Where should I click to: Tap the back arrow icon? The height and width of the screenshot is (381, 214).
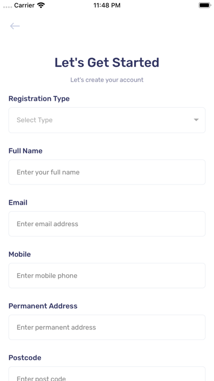15,26
